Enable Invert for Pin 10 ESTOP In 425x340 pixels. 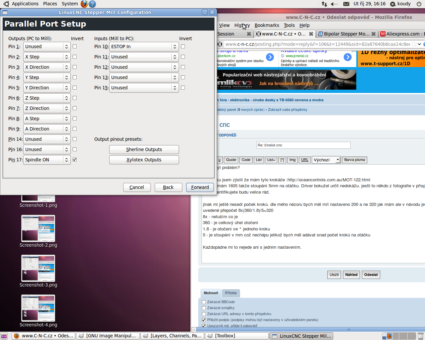[x=183, y=46]
